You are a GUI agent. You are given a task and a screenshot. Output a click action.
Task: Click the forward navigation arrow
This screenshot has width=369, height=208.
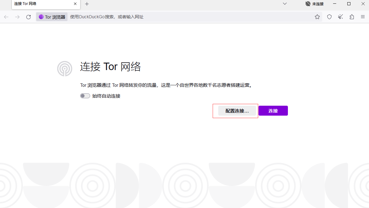(x=17, y=17)
